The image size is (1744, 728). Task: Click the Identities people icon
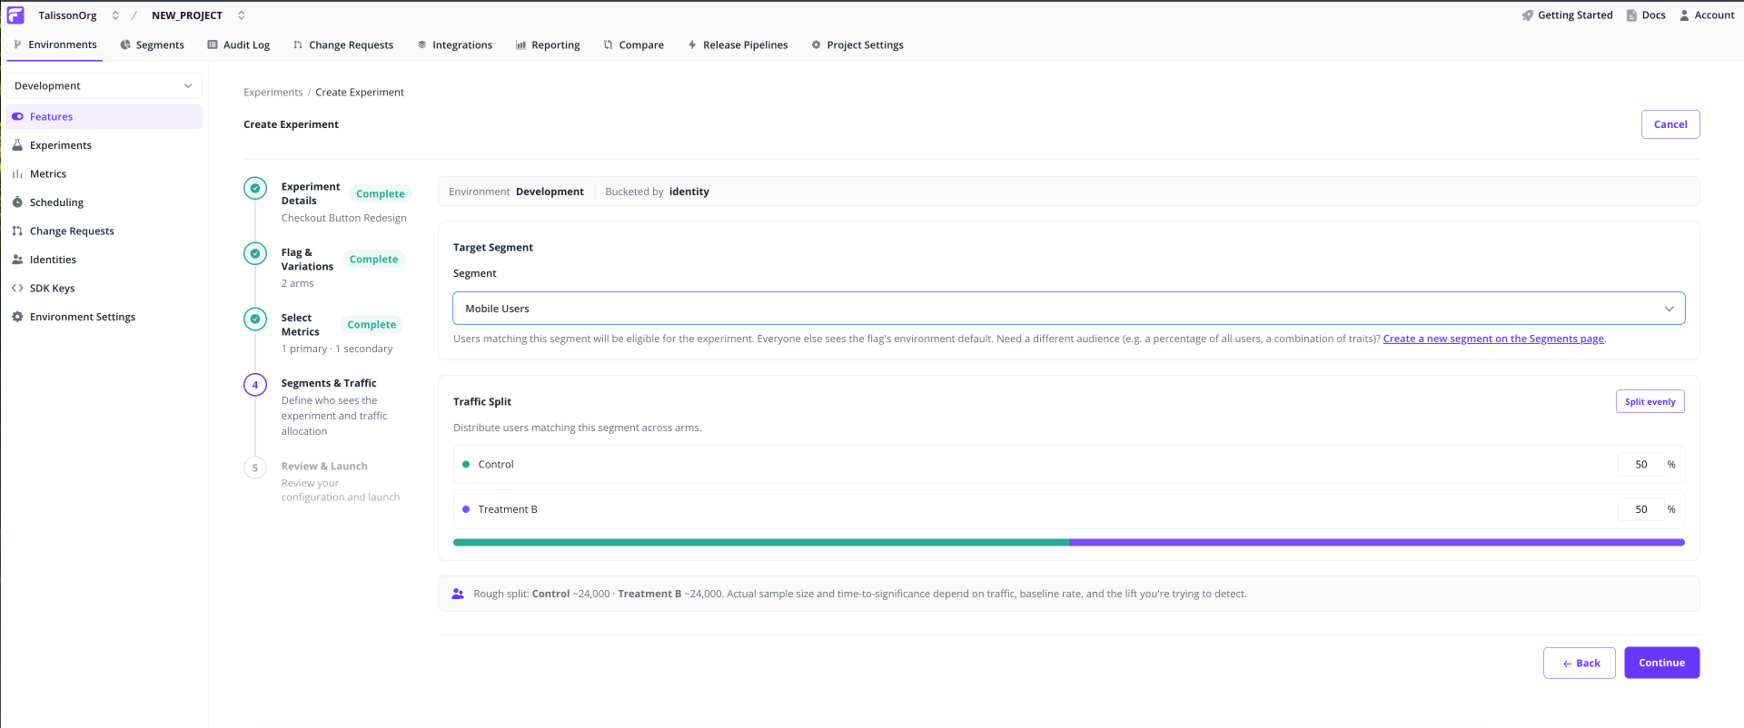click(17, 260)
